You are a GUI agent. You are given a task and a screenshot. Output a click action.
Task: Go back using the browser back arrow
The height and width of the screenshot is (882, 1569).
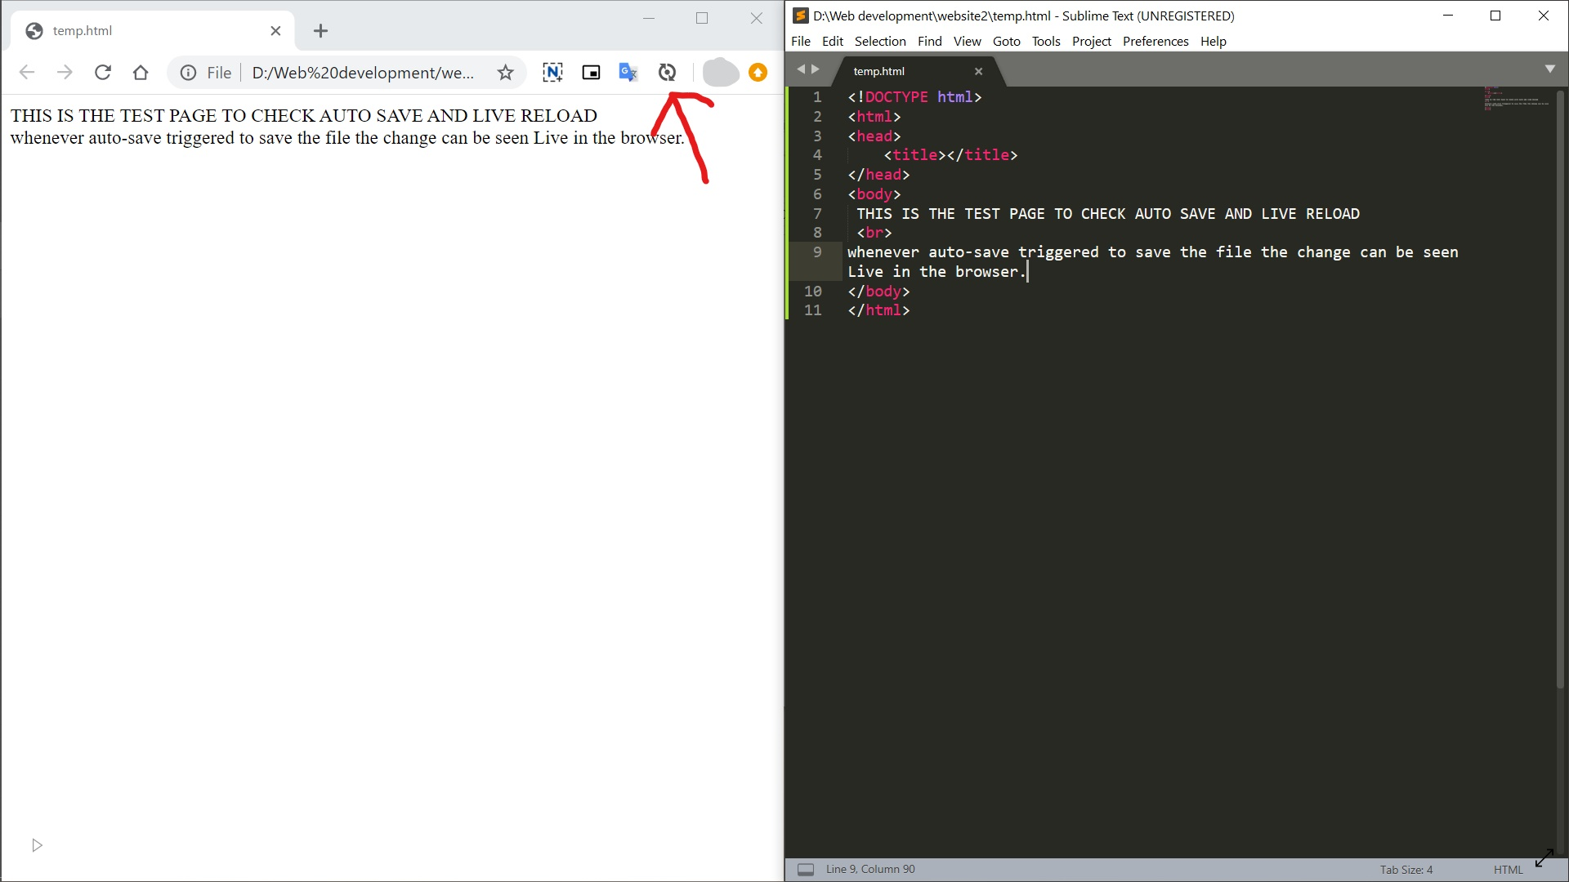pos(27,72)
